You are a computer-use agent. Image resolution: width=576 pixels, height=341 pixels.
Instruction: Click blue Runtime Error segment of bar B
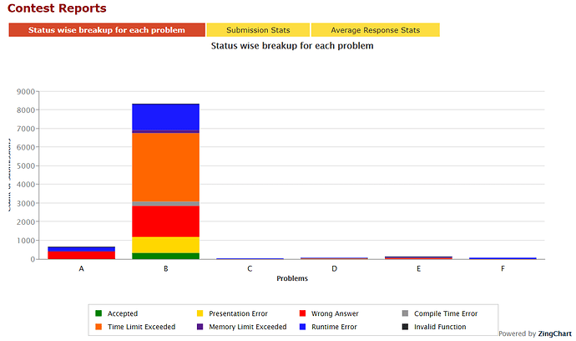[165, 117]
